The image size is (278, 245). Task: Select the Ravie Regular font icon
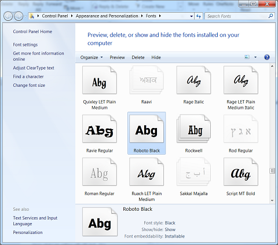click(x=100, y=129)
